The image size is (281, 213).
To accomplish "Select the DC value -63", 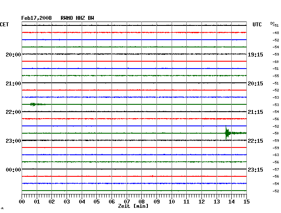I will pyautogui.click(x=276, y=155).
